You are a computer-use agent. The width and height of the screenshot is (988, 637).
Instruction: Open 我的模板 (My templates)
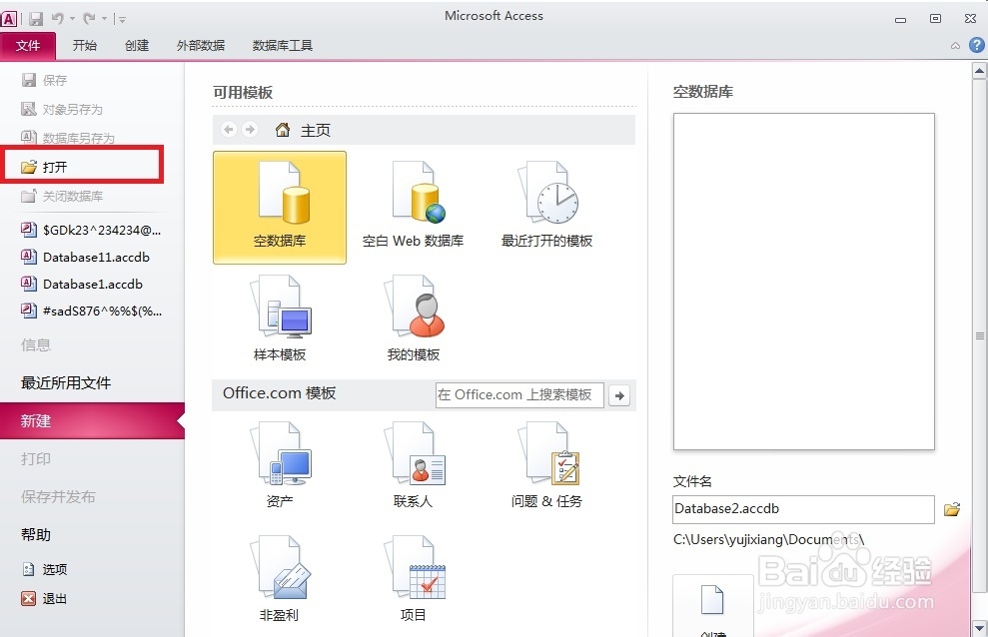(414, 318)
